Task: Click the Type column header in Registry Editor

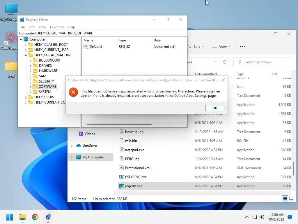Action: point(122,40)
